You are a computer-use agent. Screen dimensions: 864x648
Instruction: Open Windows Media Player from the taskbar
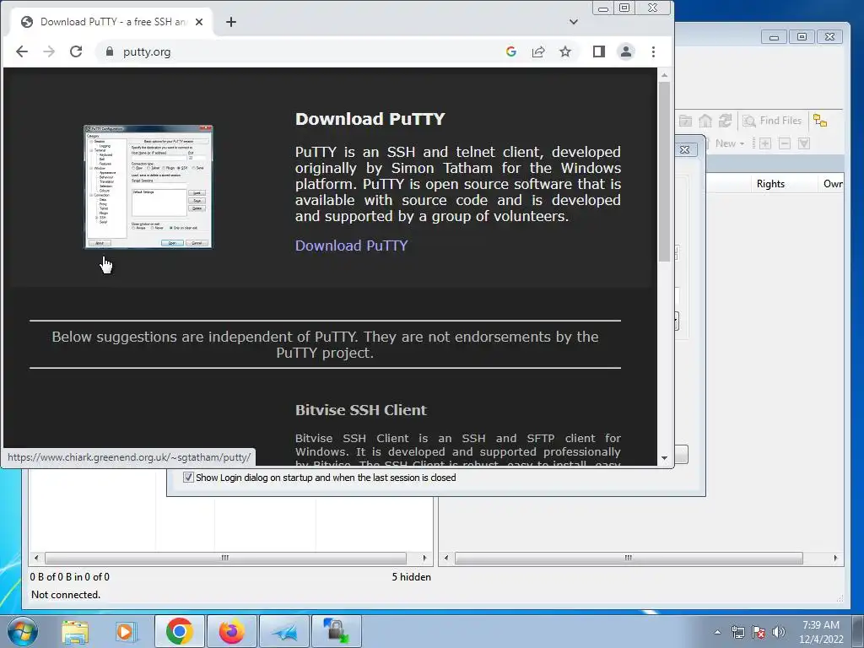[126, 631]
